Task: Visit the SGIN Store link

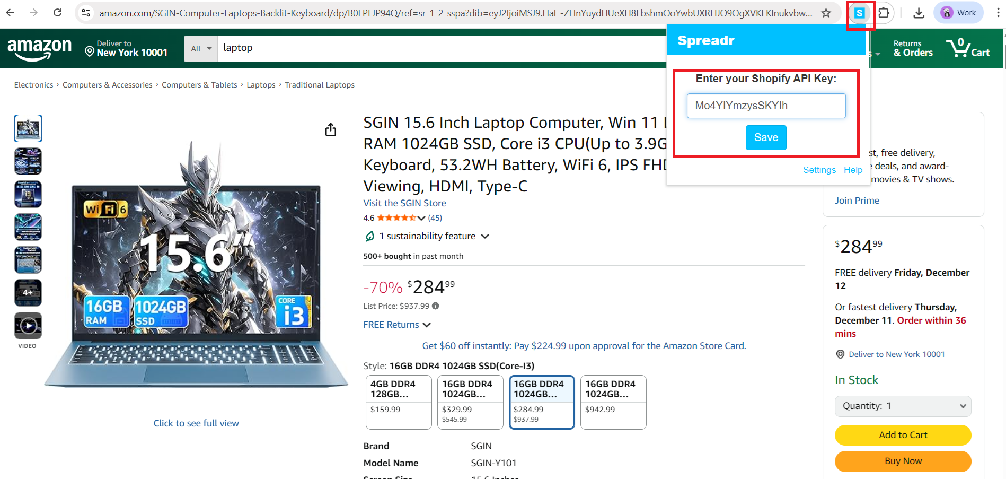Action: (404, 203)
